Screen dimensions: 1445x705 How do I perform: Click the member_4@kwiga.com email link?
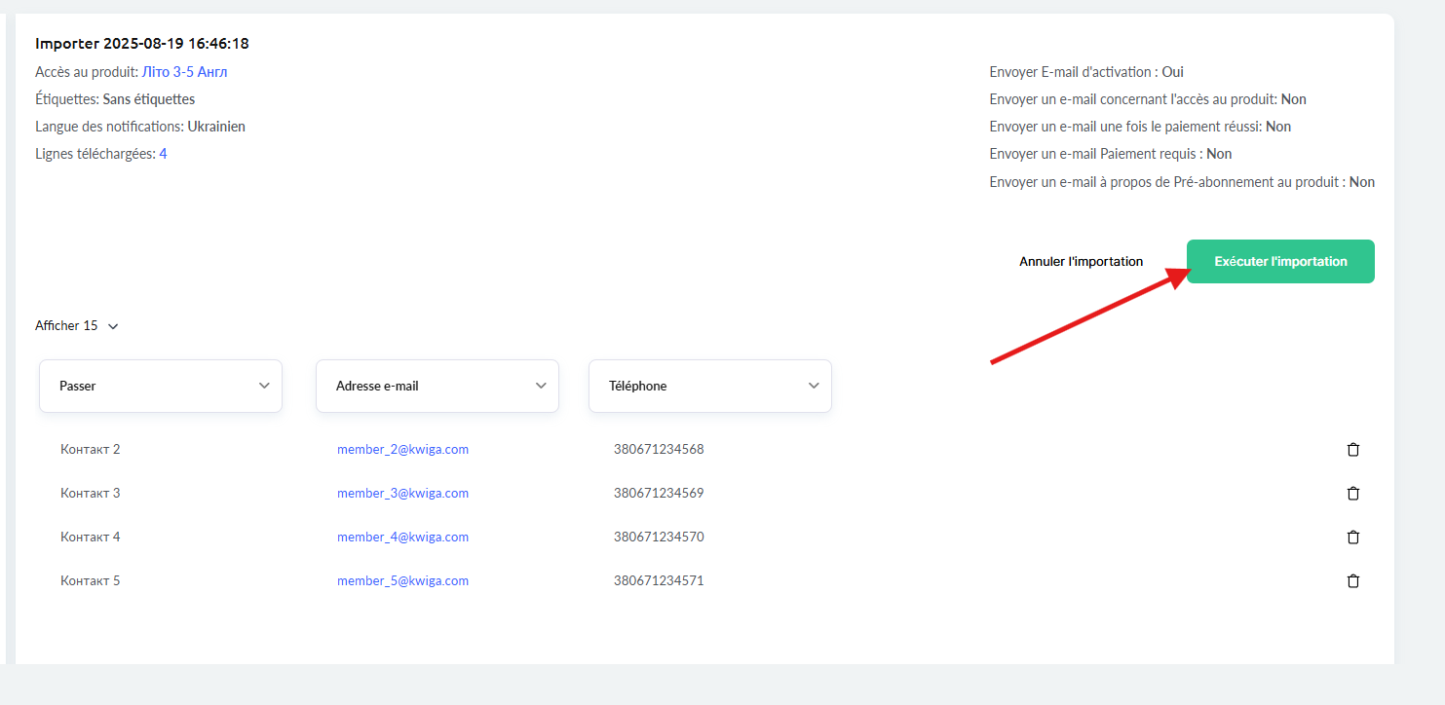[402, 538]
